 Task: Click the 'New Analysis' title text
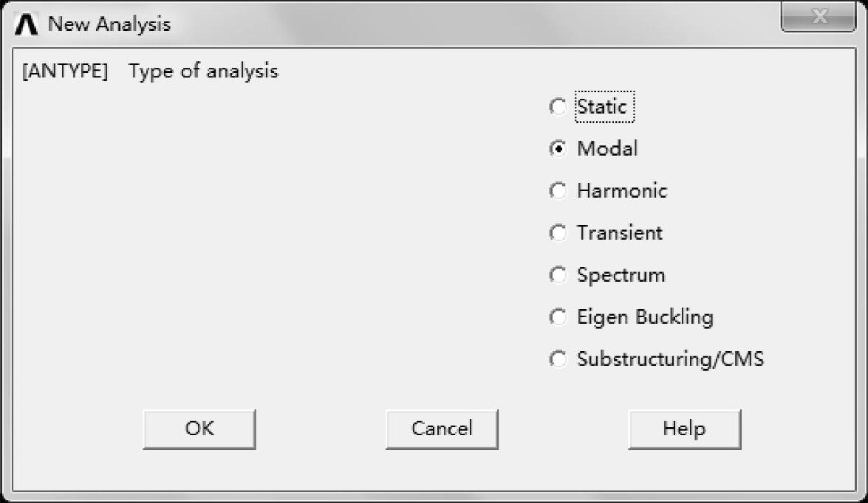click(109, 24)
